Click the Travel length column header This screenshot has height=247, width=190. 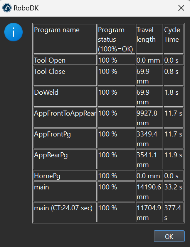(149, 39)
